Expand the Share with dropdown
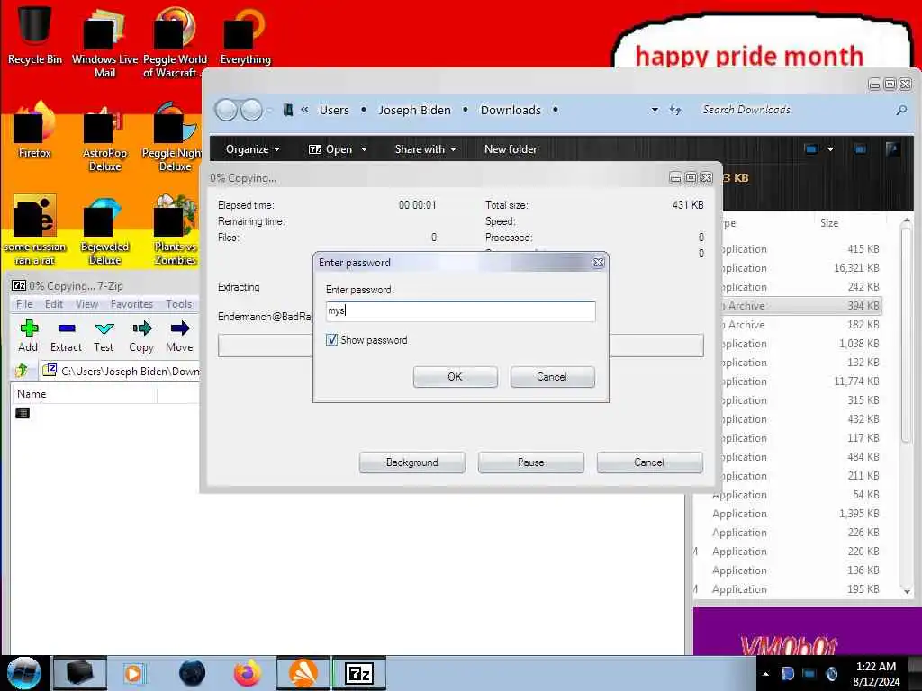This screenshot has width=922, height=691. pos(426,149)
